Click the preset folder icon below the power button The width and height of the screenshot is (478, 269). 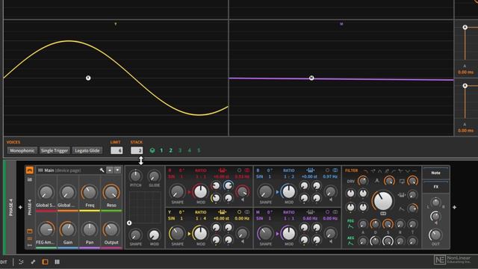(30, 179)
